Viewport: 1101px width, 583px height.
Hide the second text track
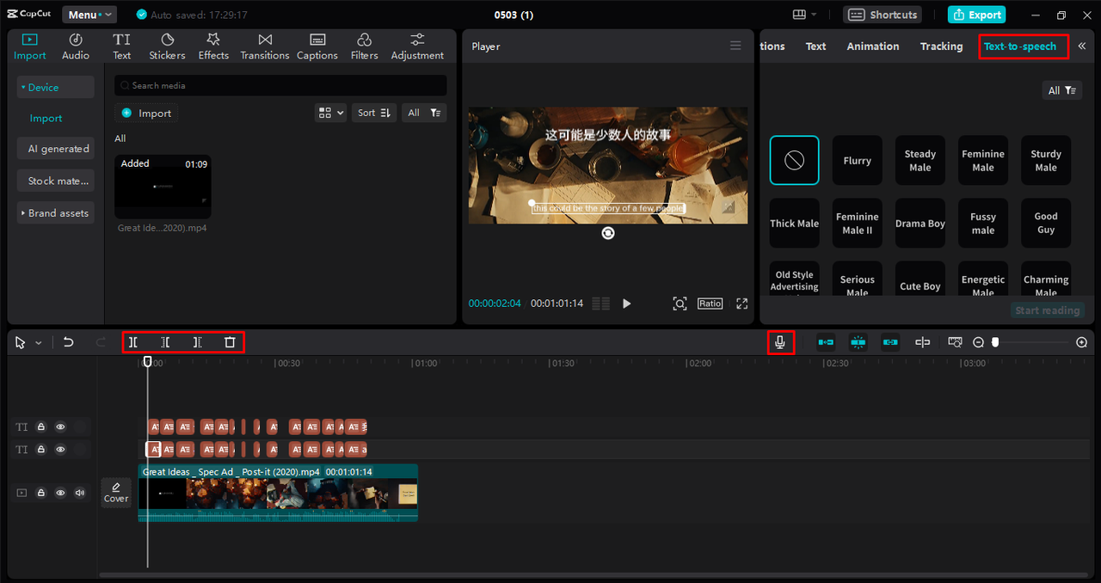coord(60,449)
